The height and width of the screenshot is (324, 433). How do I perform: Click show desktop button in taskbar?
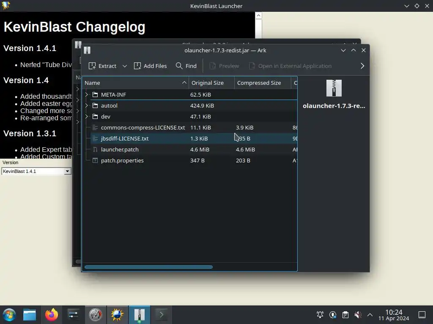pos(422,315)
